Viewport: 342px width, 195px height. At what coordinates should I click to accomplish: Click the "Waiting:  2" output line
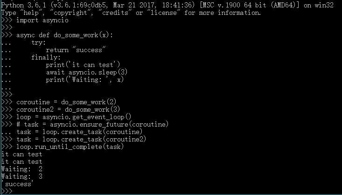pyautogui.click(x=22, y=169)
